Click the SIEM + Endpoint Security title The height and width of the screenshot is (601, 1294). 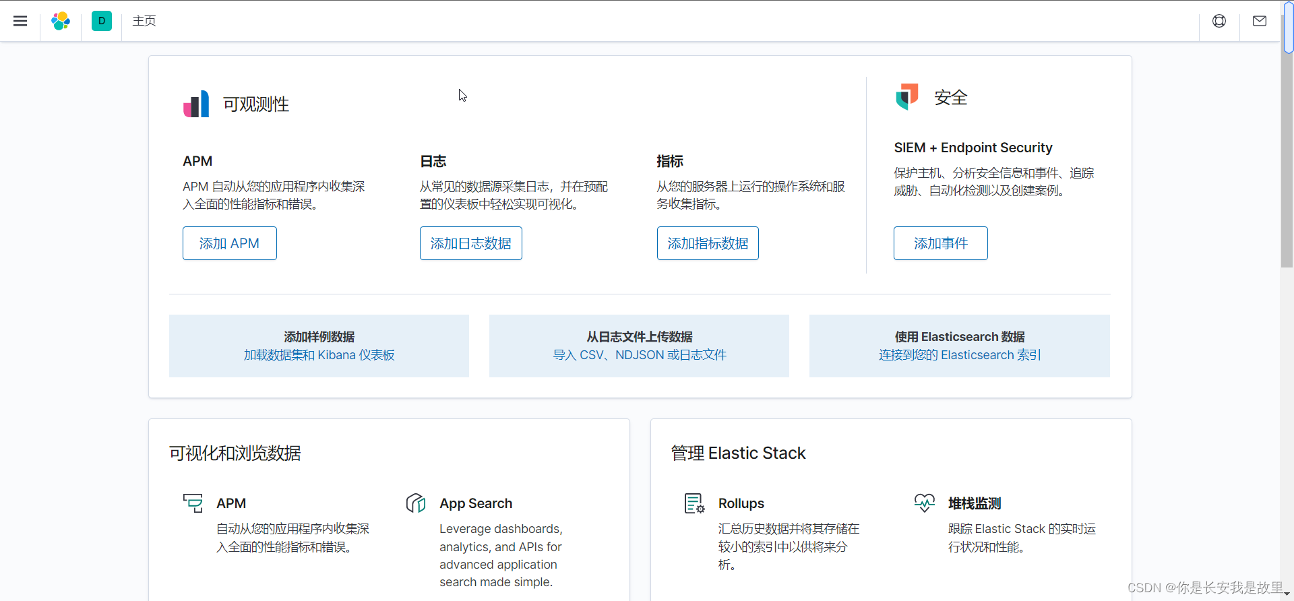pos(973,148)
